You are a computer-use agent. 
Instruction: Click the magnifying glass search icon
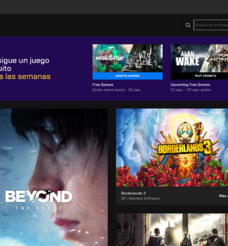pos(187,25)
